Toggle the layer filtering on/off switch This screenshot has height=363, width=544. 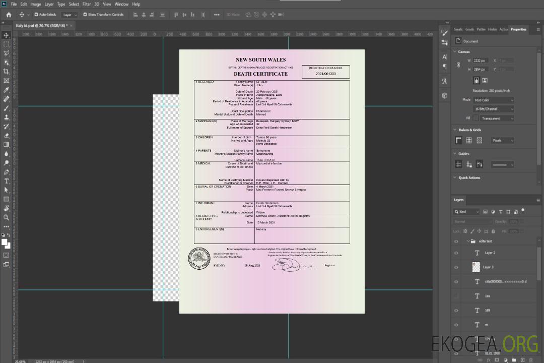[x=523, y=211]
